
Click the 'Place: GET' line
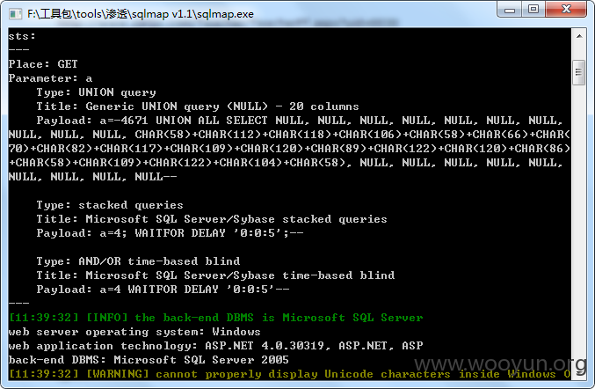[x=43, y=64]
